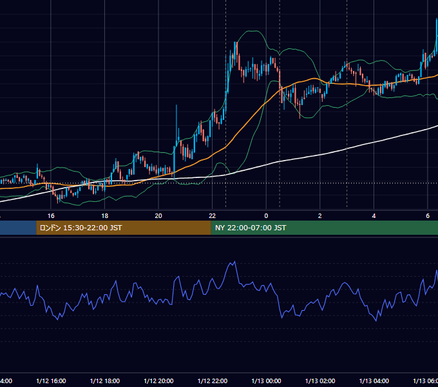The width and height of the screenshot is (438, 387).
Task: Click the hour label 6 on upper time axis
Action: point(428,216)
